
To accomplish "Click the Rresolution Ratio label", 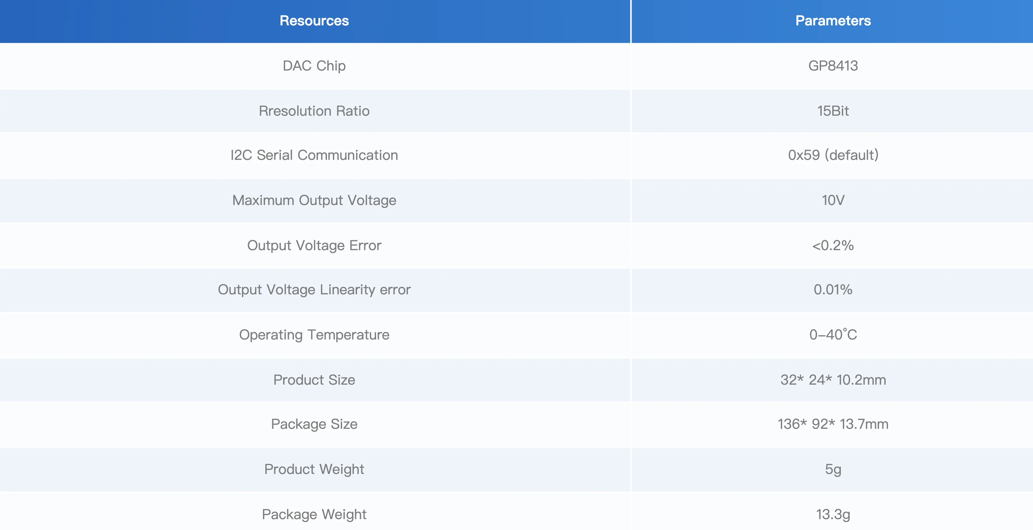I will [x=314, y=111].
